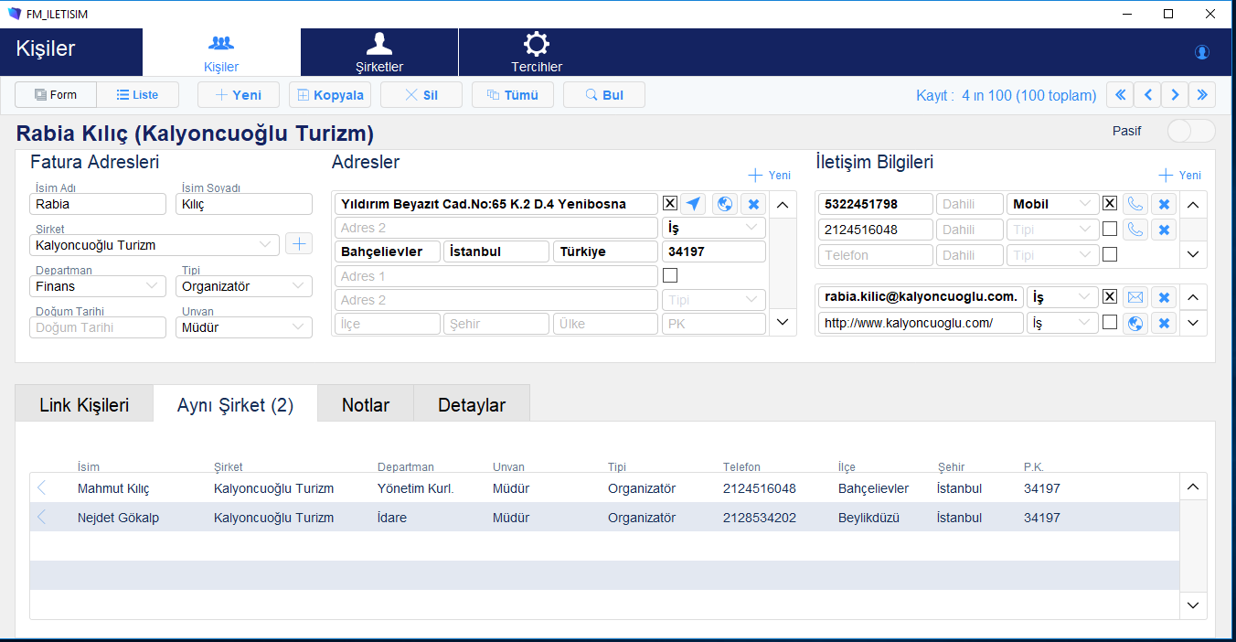Open the address globe map icon

click(725, 204)
